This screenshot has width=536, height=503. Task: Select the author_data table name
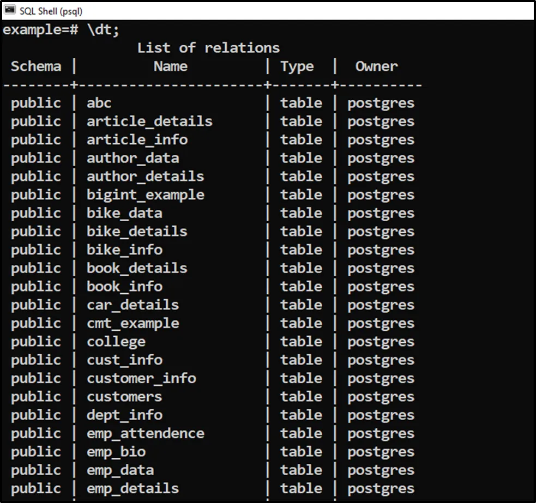pyautogui.click(x=133, y=158)
